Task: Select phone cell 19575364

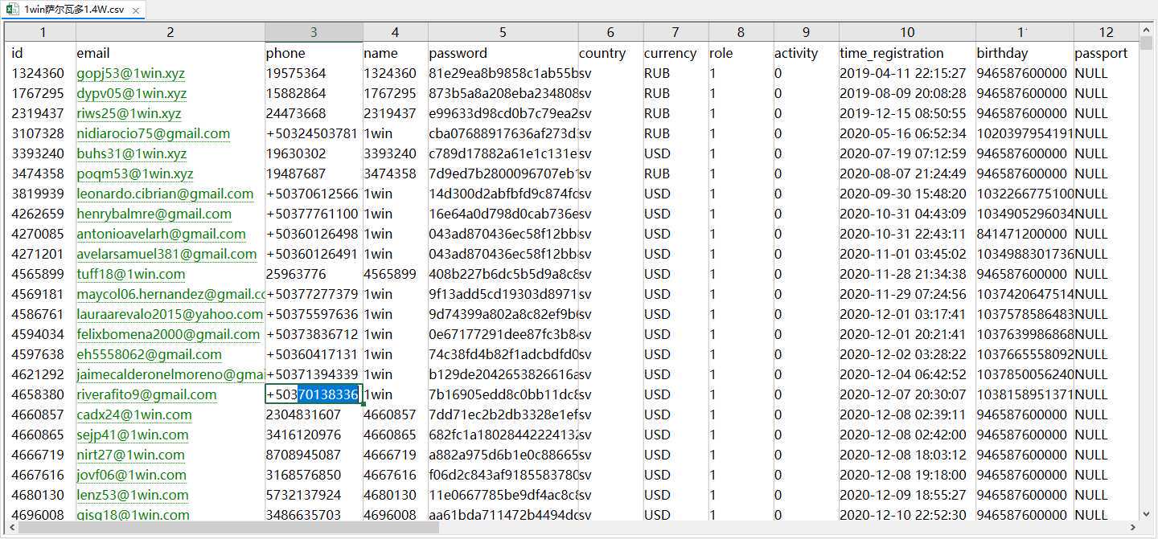Action: (314, 73)
